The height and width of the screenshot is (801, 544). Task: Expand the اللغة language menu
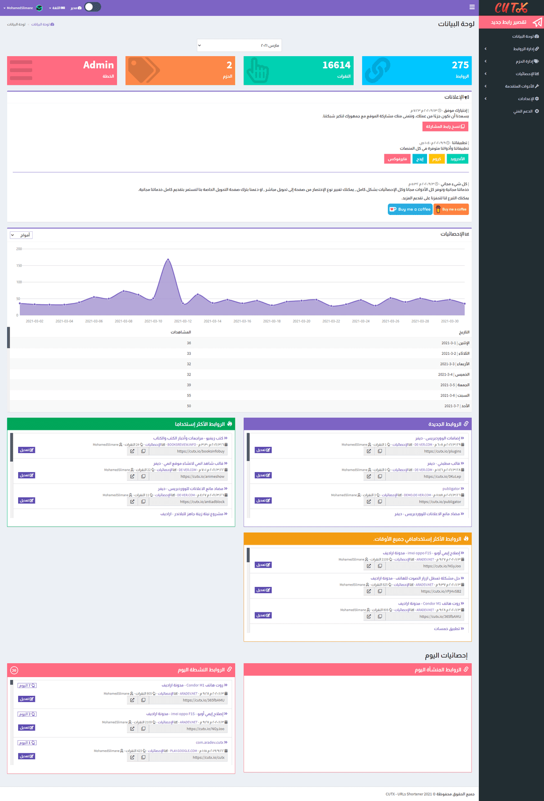tap(57, 8)
